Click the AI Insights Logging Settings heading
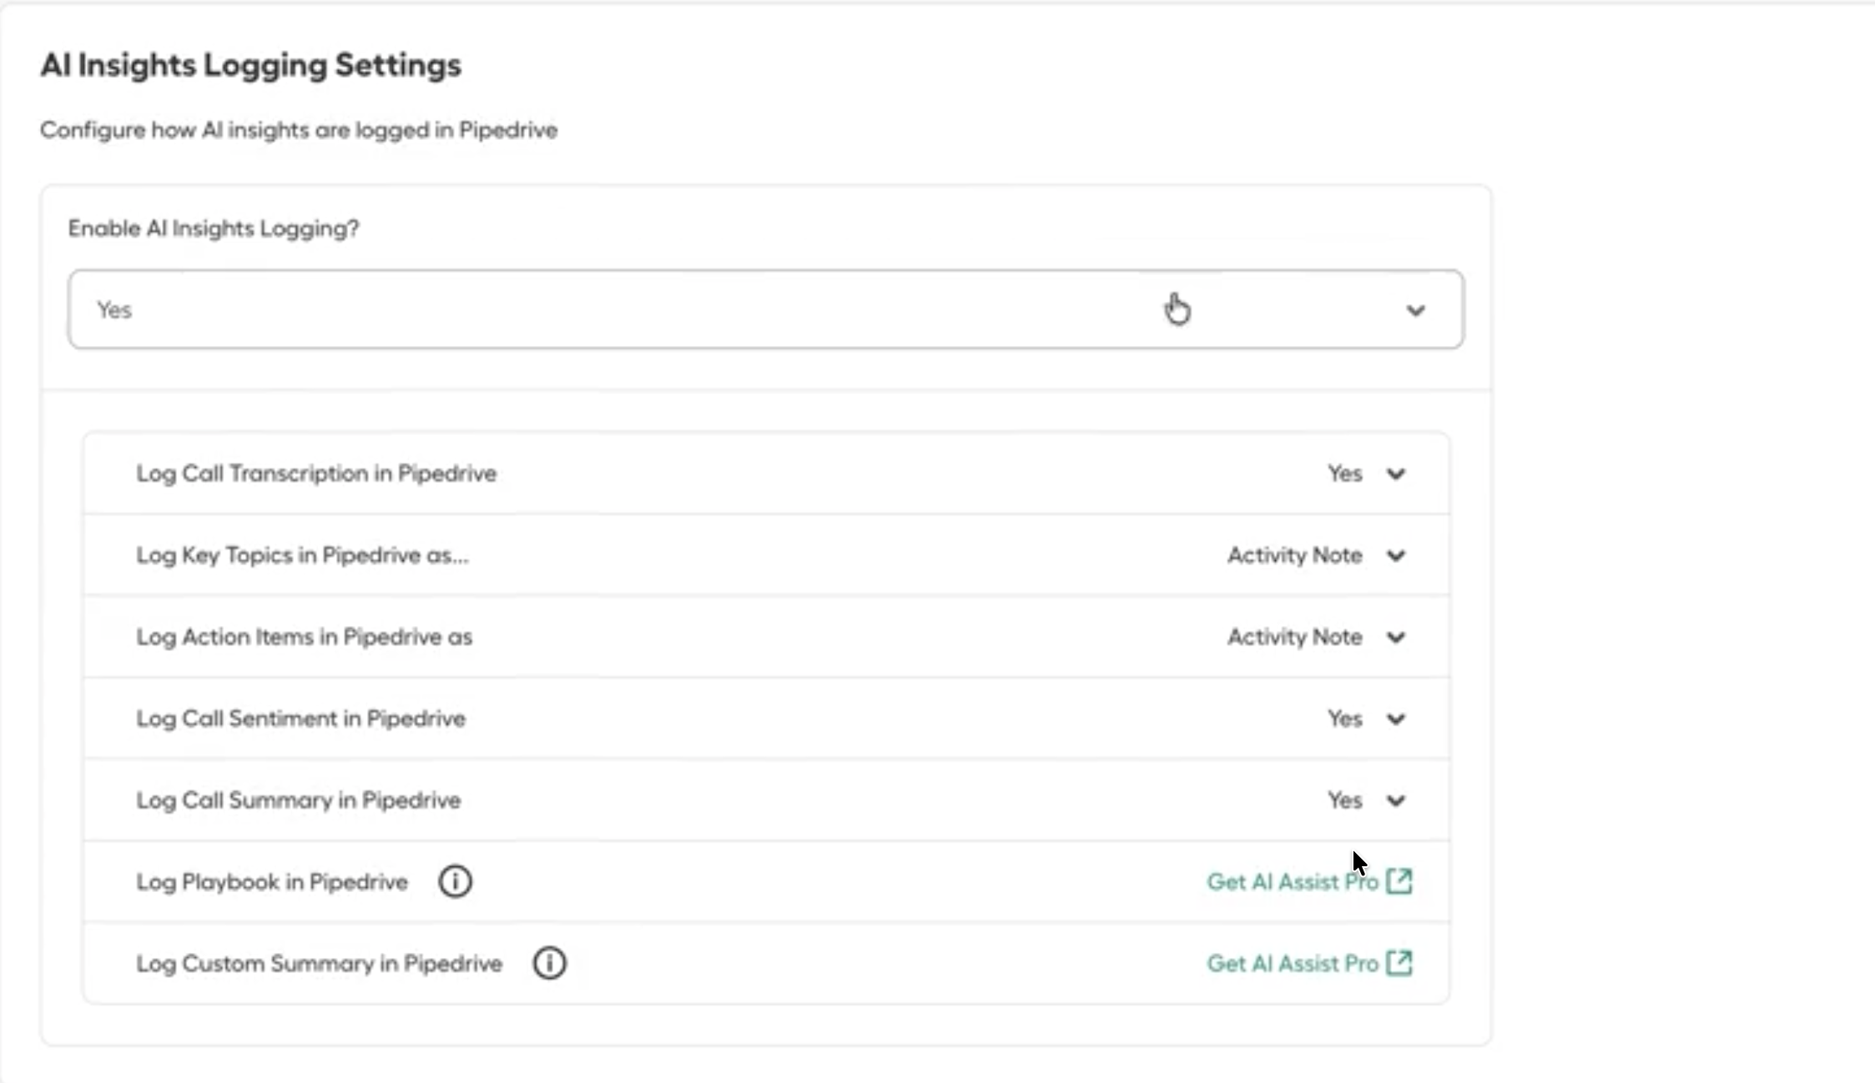Screen dimensions: 1875x1083 (x=250, y=65)
